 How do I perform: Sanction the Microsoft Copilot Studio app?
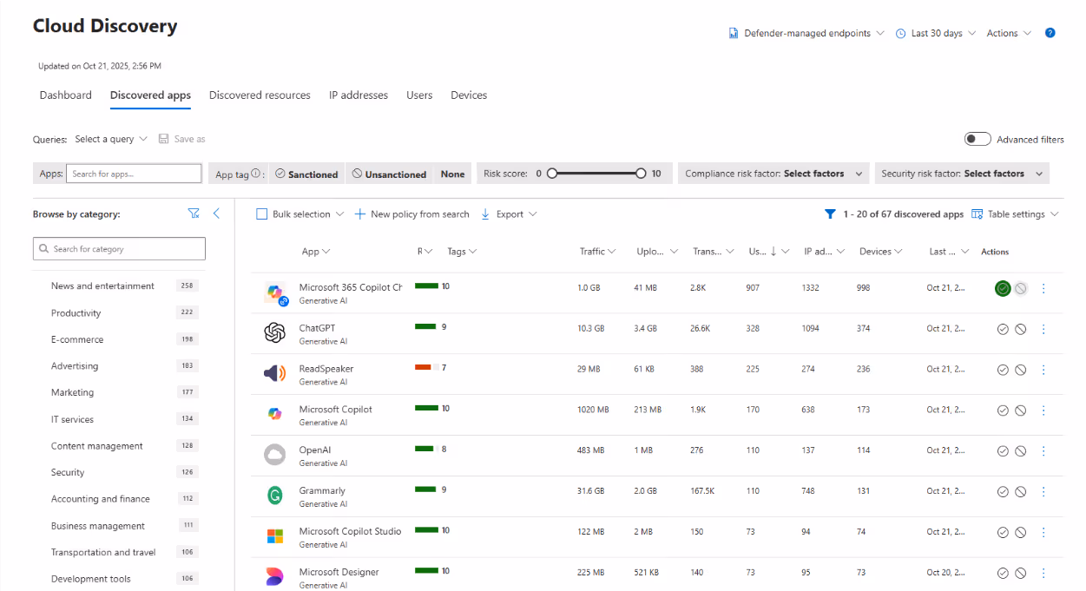click(1003, 532)
